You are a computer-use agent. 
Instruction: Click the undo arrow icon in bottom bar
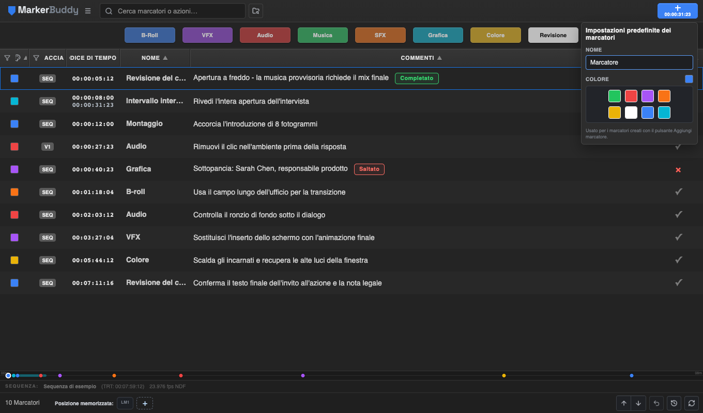656,403
